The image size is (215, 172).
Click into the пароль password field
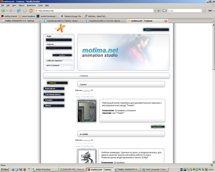point(59,48)
